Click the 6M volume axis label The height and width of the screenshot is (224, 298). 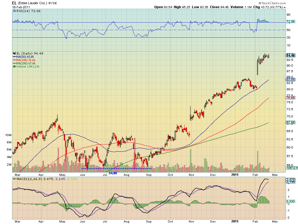(9, 150)
